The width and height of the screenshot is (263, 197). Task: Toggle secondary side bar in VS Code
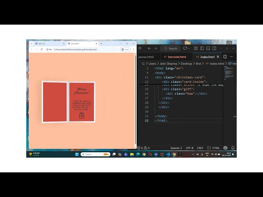(215, 48)
